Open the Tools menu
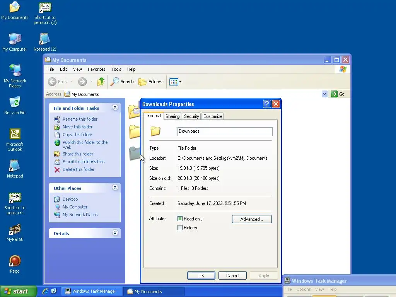The image size is (396, 297). pyautogui.click(x=116, y=69)
